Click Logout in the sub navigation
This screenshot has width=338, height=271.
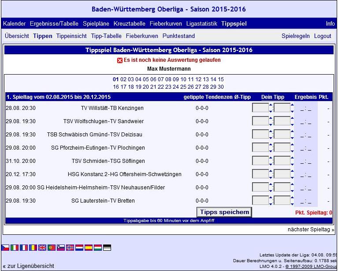click(323, 36)
